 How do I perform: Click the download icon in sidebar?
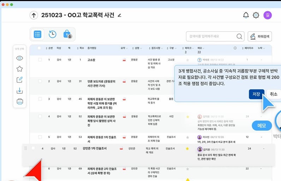pyautogui.click(x=19, y=90)
